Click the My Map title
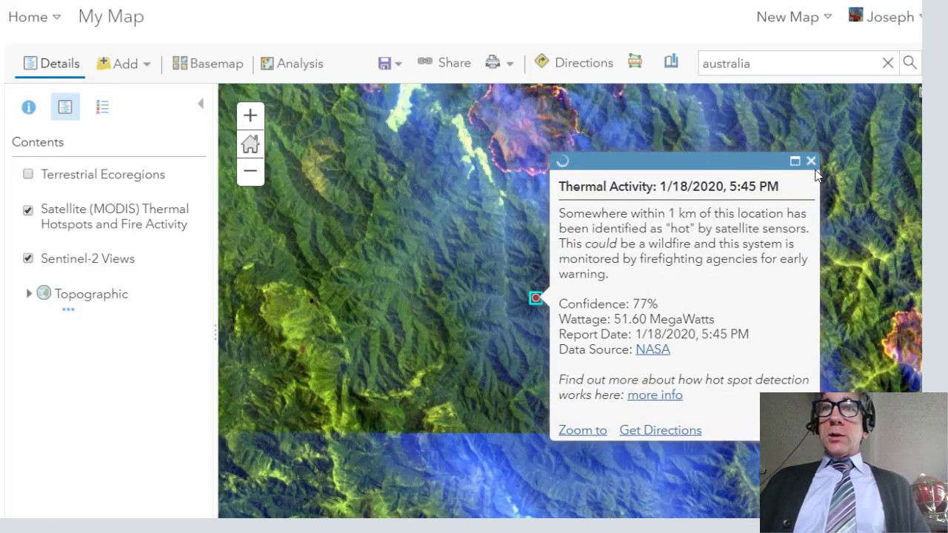The image size is (948, 533). (x=111, y=16)
